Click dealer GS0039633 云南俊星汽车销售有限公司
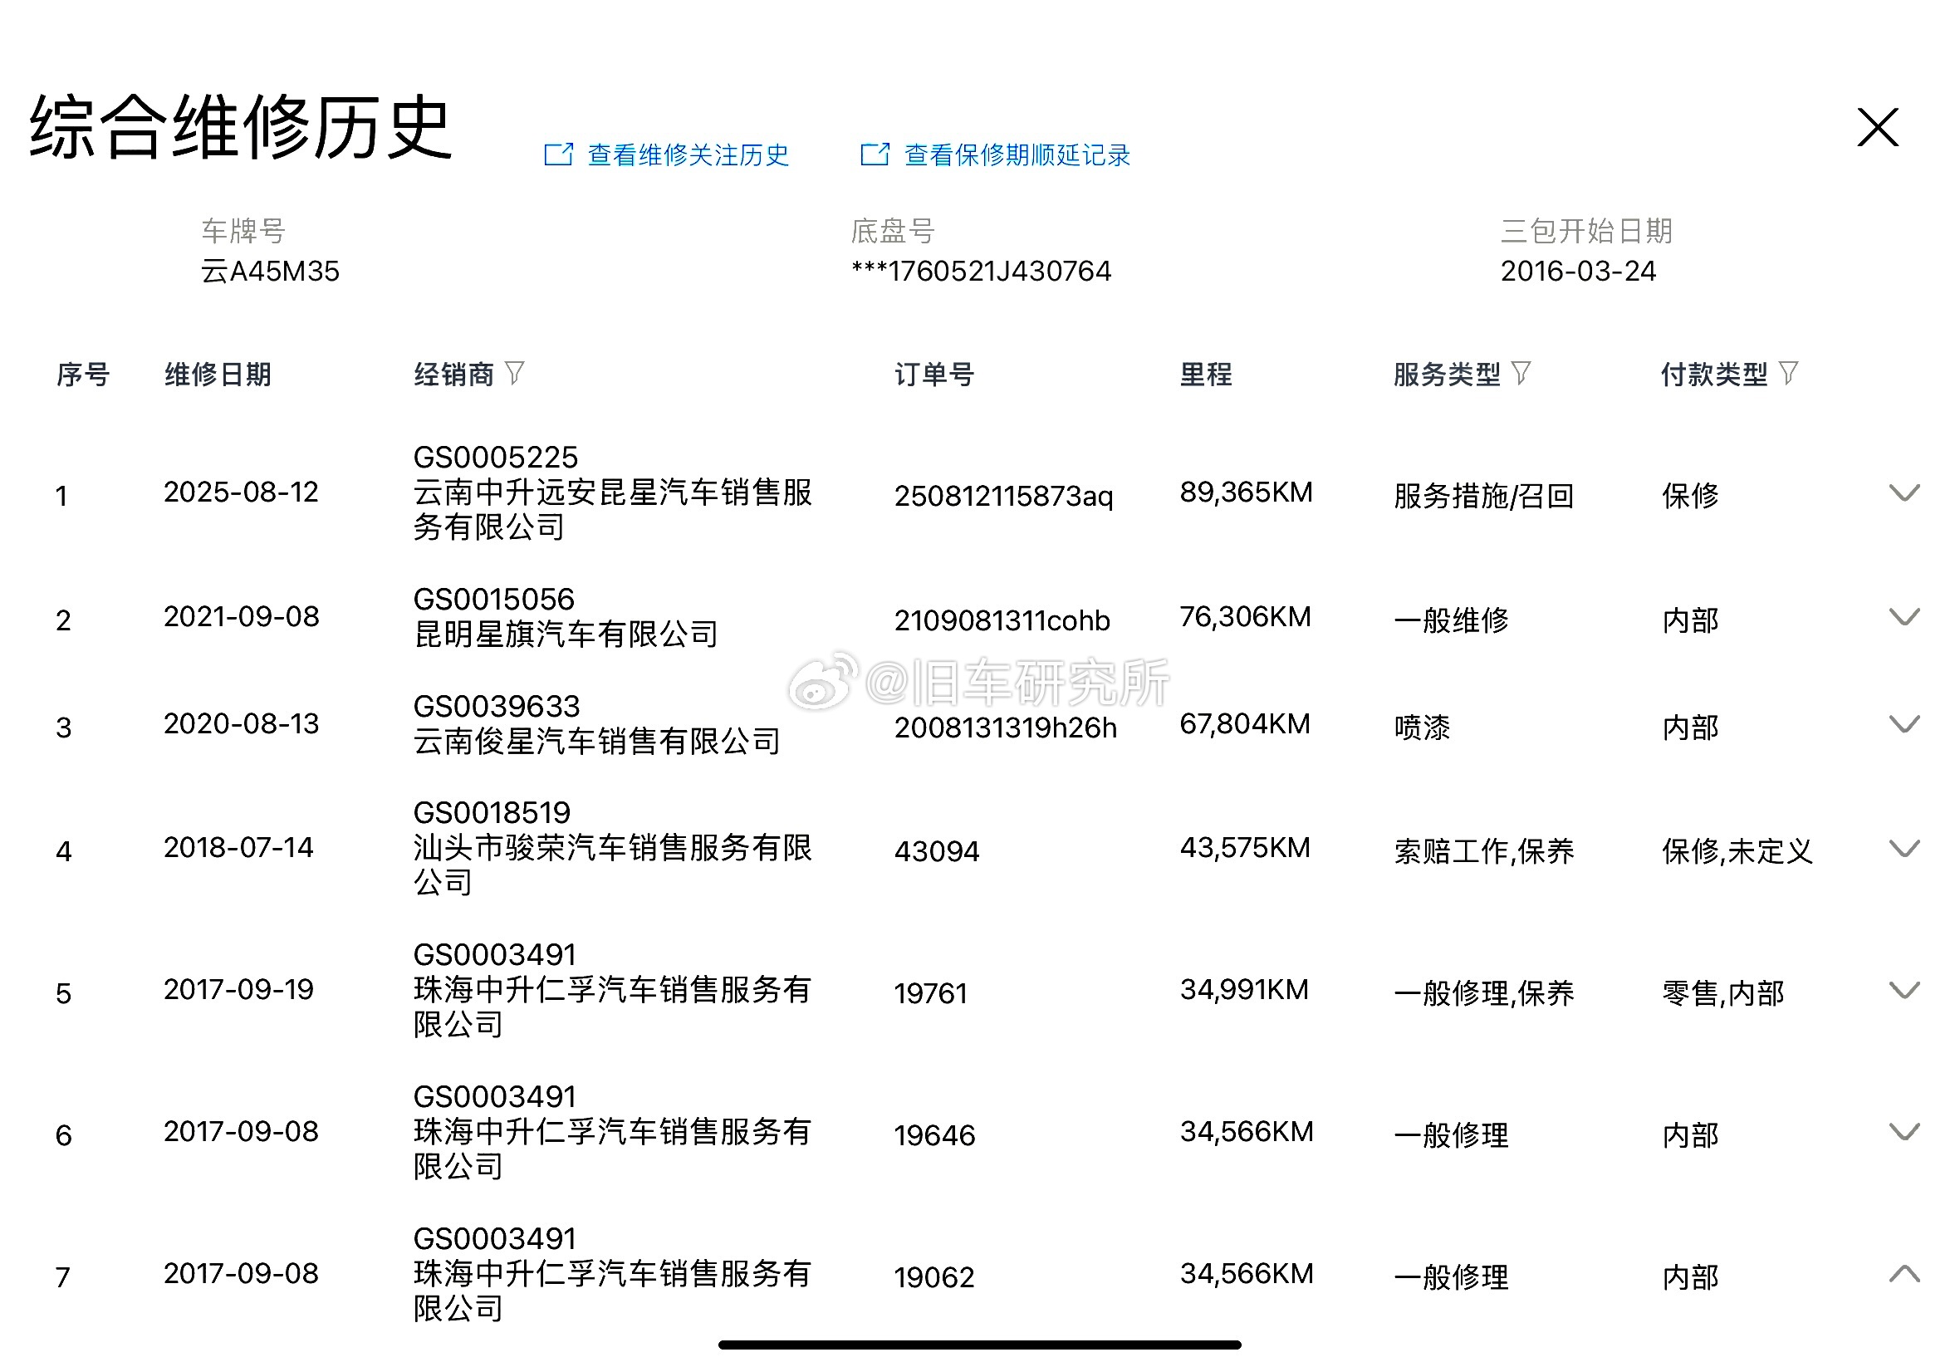This screenshot has height=1362, width=1960. click(596, 723)
